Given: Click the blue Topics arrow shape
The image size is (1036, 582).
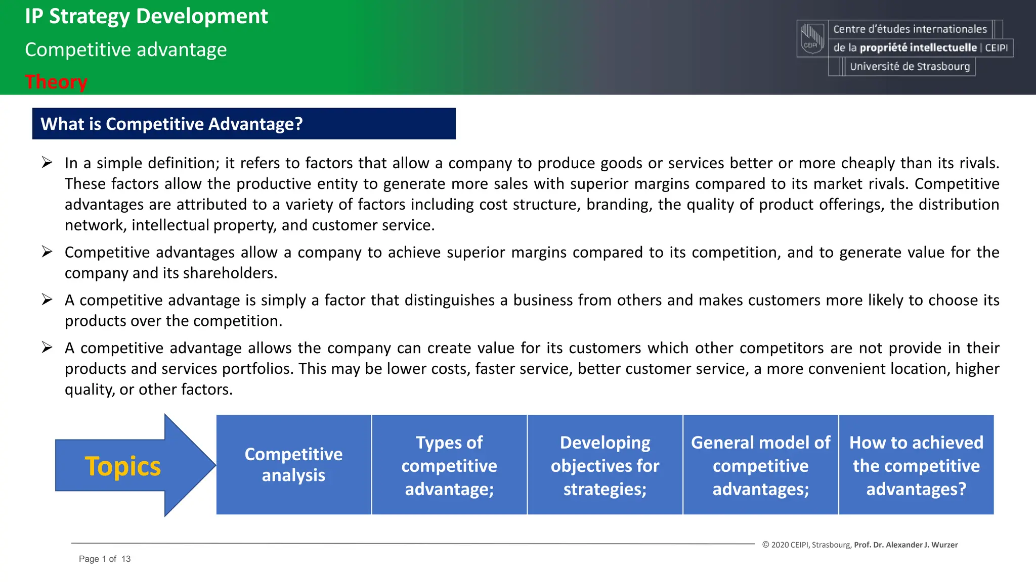Looking at the screenshot, I should (x=136, y=465).
